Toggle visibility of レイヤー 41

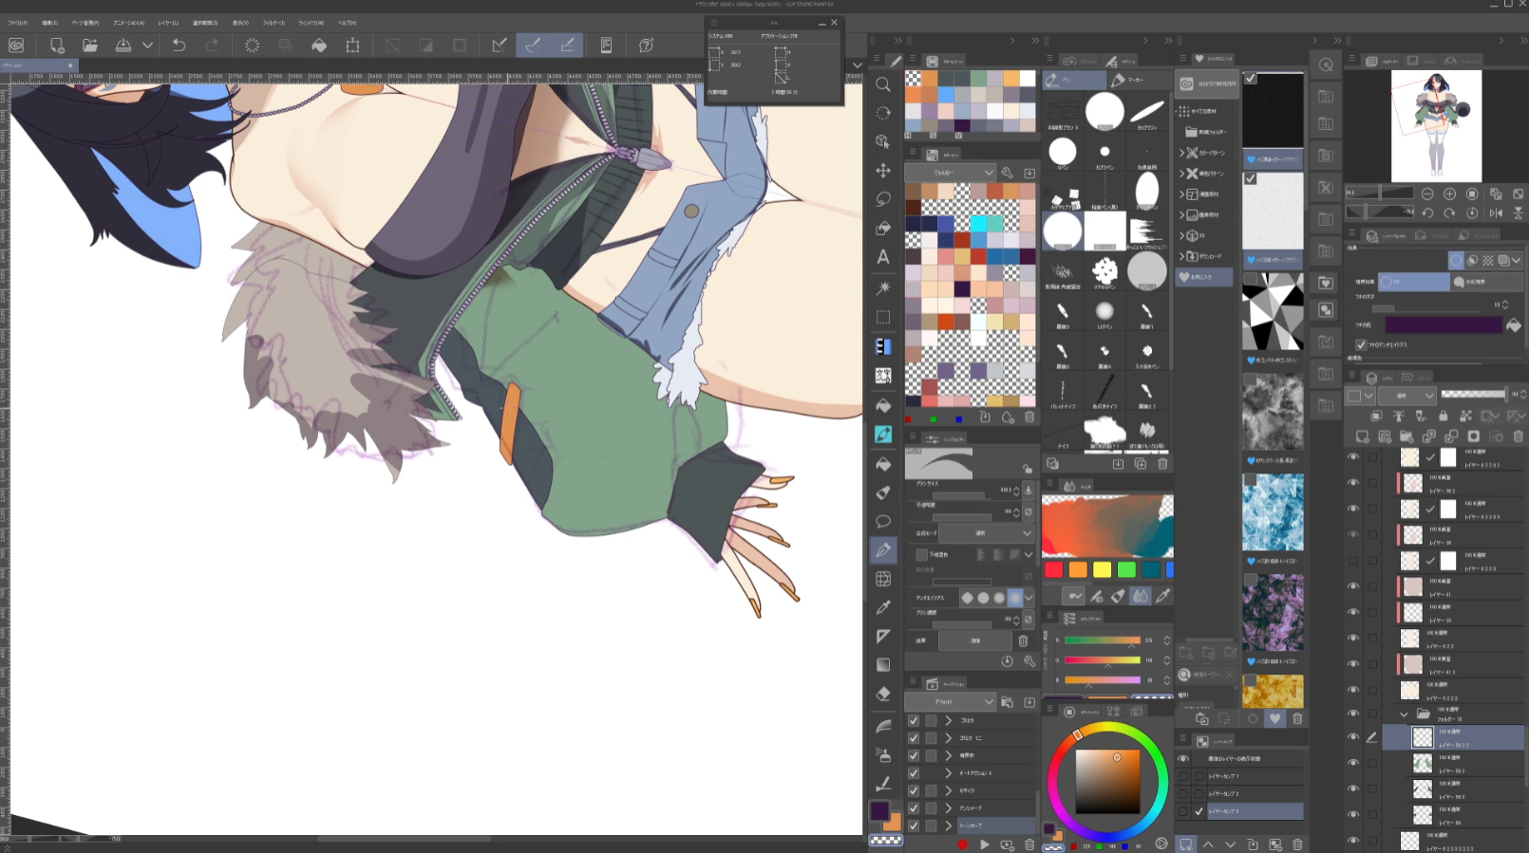click(1353, 585)
